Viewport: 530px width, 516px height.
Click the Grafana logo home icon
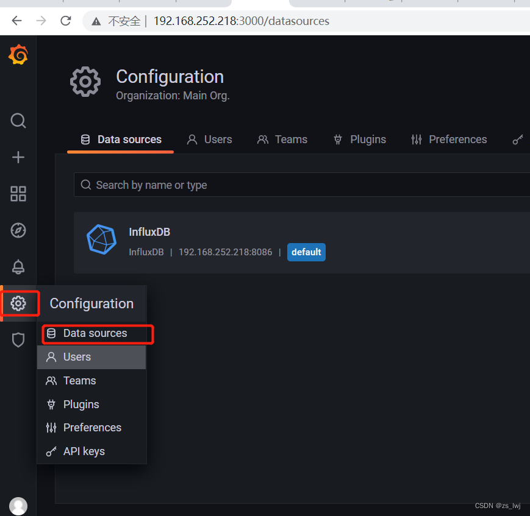[18, 54]
